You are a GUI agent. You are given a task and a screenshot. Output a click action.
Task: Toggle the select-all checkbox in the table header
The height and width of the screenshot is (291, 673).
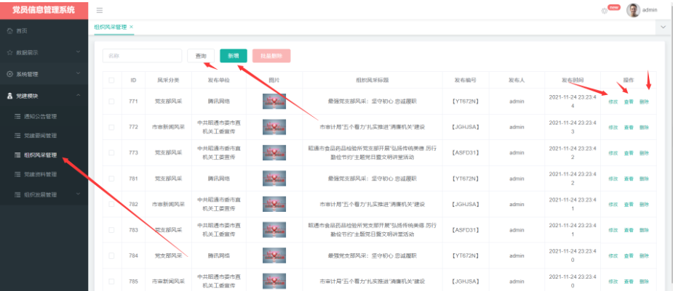click(x=111, y=80)
